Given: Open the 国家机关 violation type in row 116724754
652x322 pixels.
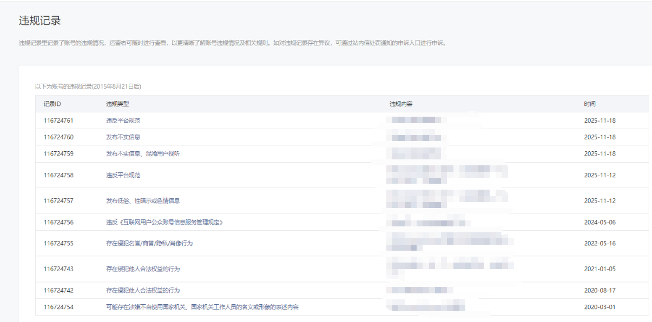Looking at the screenshot, I should pos(202,307).
